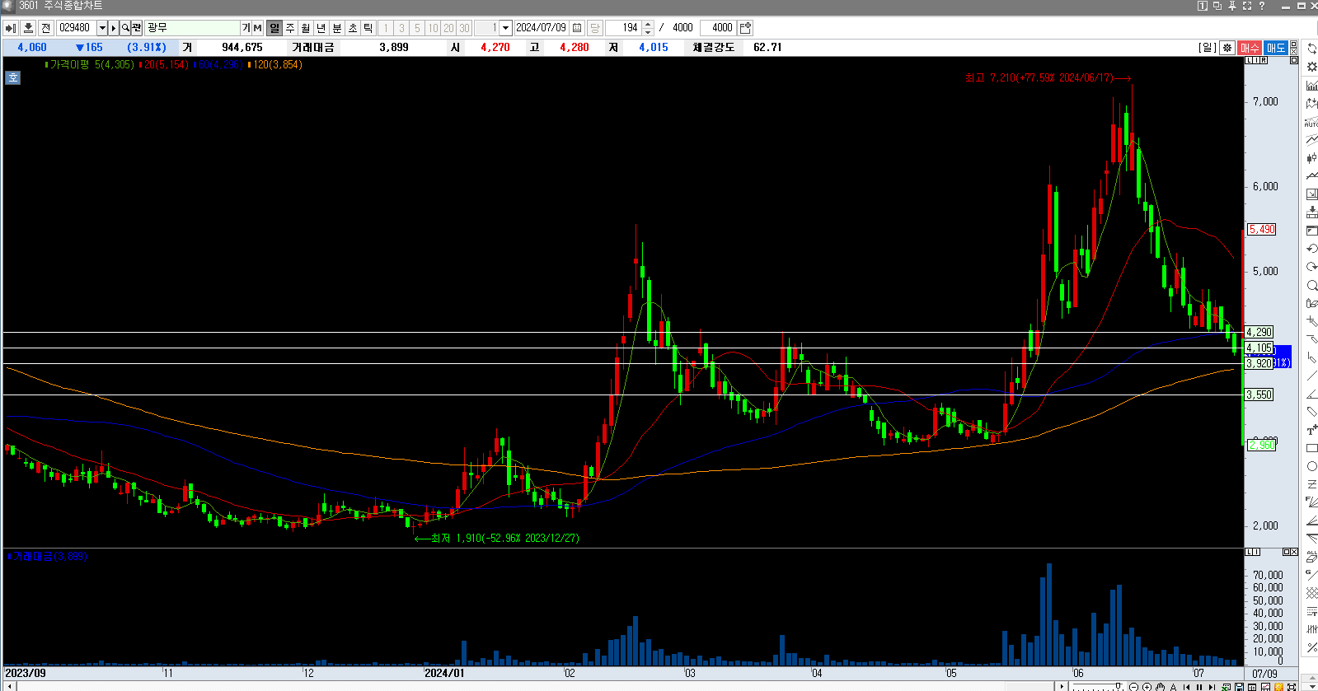Select the weekly '주' chart period

point(290,28)
